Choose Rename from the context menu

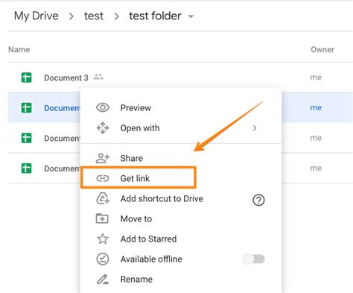click(181, 279)
